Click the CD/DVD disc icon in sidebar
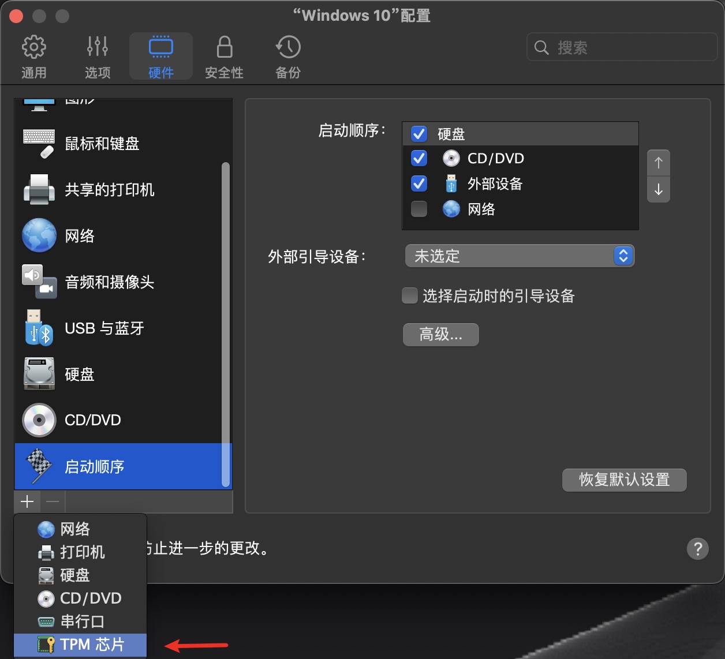725x659 pixels. click(39, 420)
